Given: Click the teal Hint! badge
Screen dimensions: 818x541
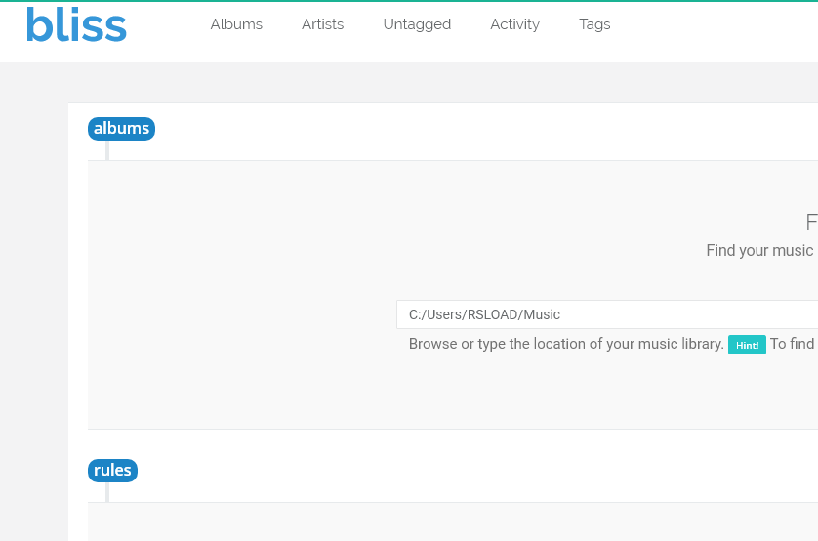Looking at the screenshot, I should 747,345.
